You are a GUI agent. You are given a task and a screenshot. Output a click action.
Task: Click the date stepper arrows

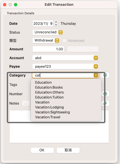(x=56, y=24)
